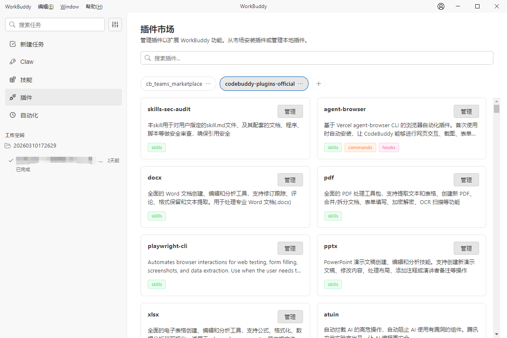Switch to cb_teams_marketplace tab

[178, 84]
